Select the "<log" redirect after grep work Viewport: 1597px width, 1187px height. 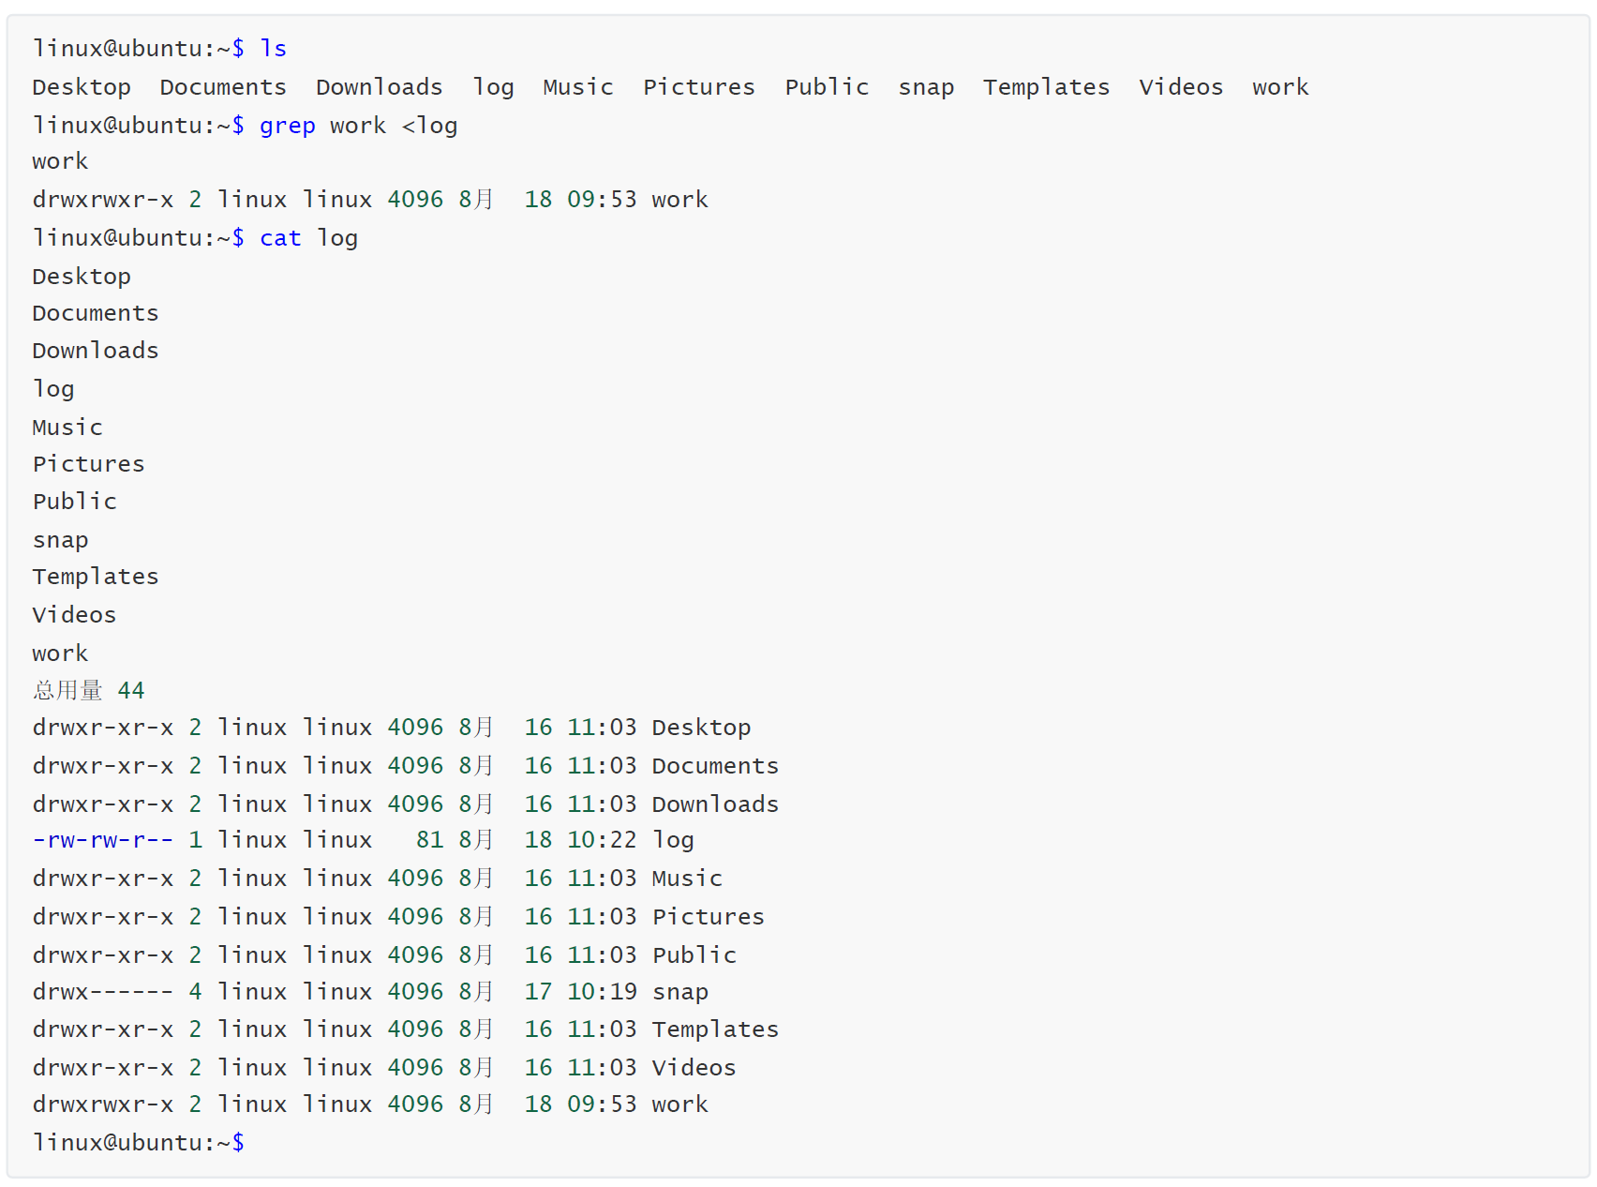pos(429,126)
